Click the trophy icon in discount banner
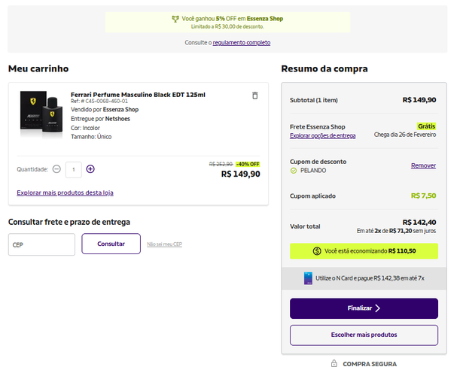The image size is (460, 376). coord(175,19)
